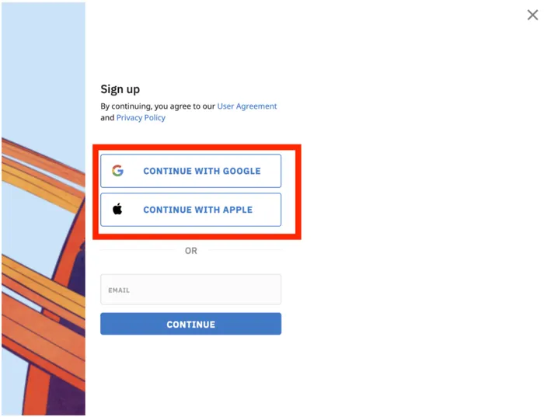The width and height of the screenshot is (544, 417).
Task: Click the Google "G" logo icon
Action: (x=117, y=171)
